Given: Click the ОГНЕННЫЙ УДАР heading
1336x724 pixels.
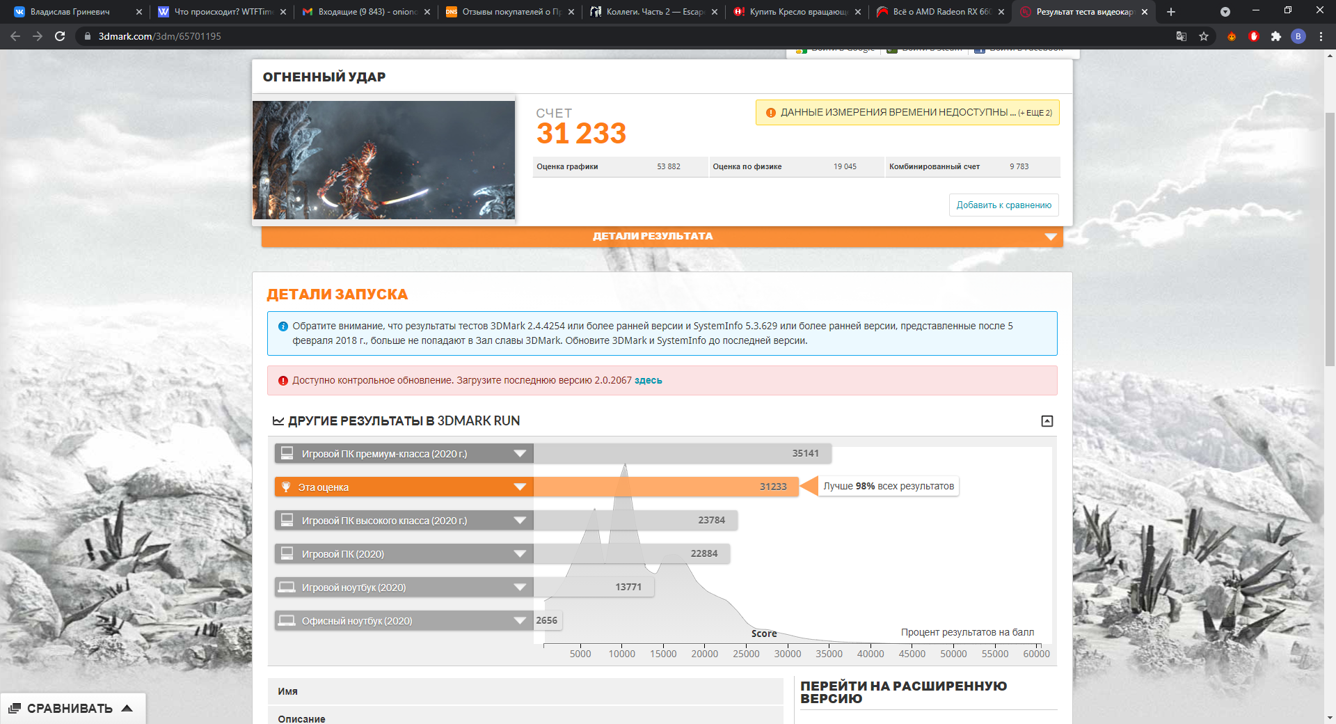Looking at the screenshot, I should (324, 77).
